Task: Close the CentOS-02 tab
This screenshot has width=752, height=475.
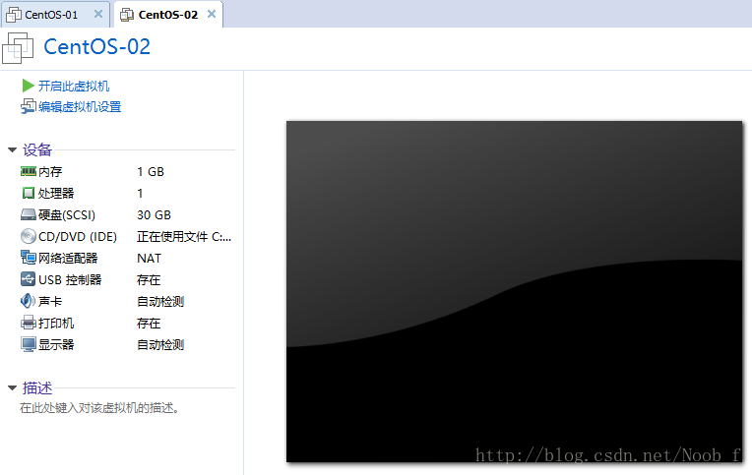Action: pos(212,14)
